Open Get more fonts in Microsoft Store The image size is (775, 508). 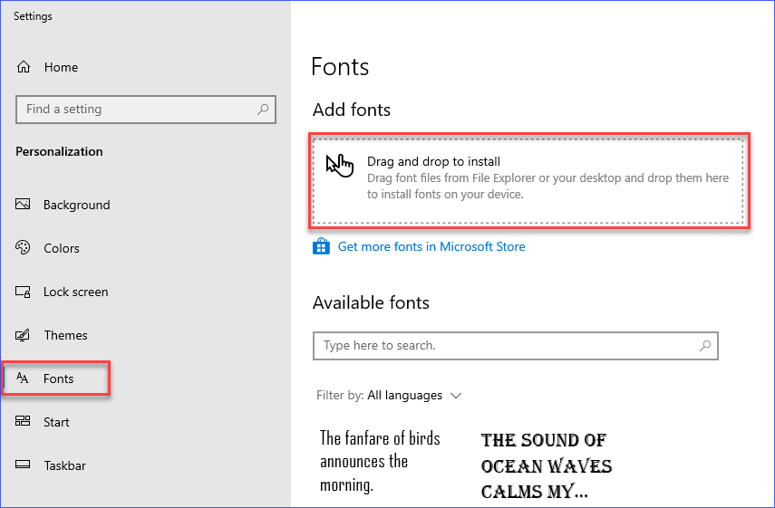point(431,246)
